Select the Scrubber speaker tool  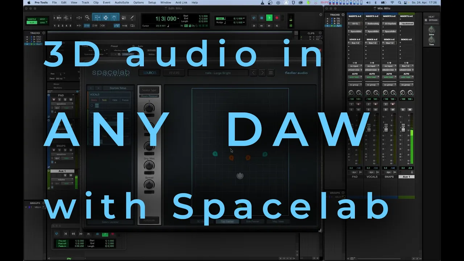tap(124, 17)
